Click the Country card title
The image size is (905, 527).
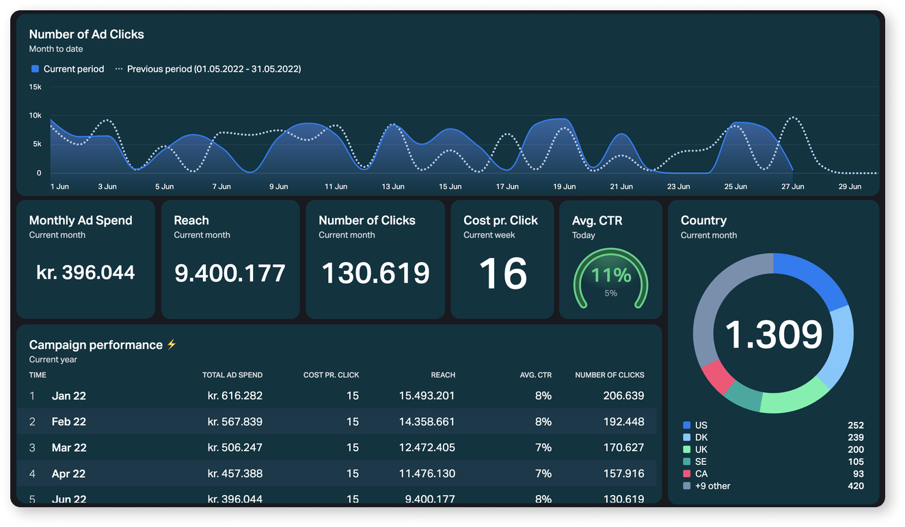coord(703,220)
